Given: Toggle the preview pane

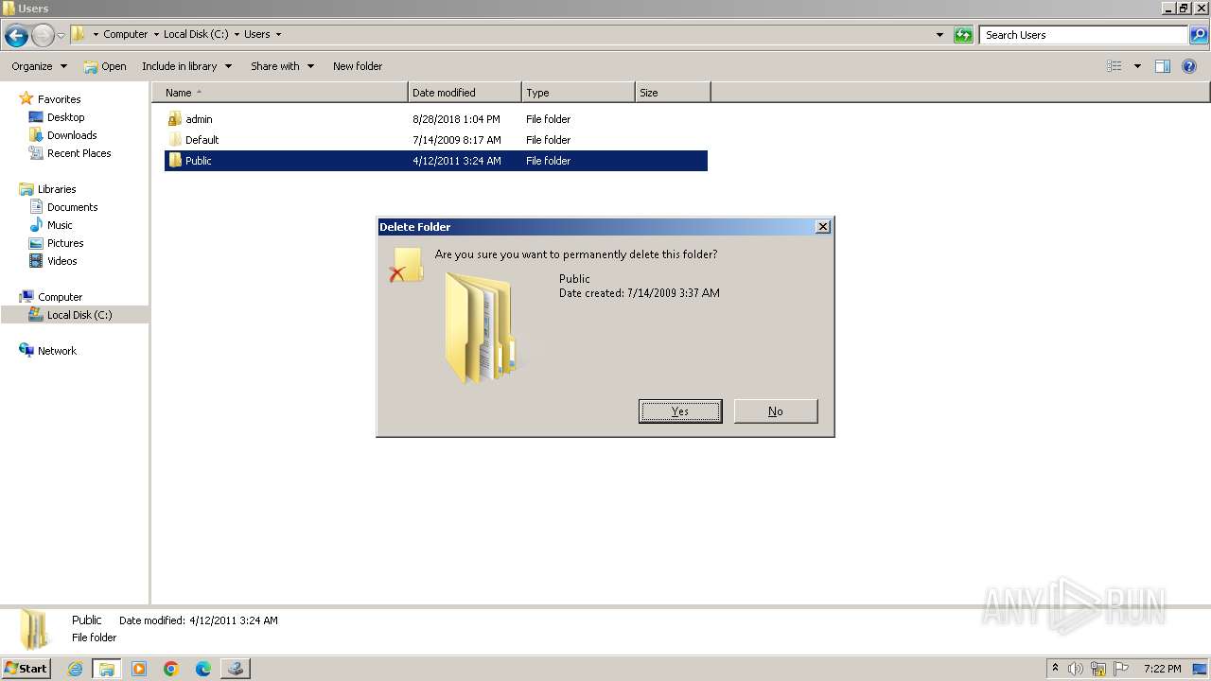Looking at the screenshot, I should (1163, 66).
